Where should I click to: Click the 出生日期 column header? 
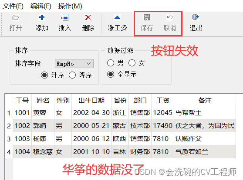coord(91,101)
